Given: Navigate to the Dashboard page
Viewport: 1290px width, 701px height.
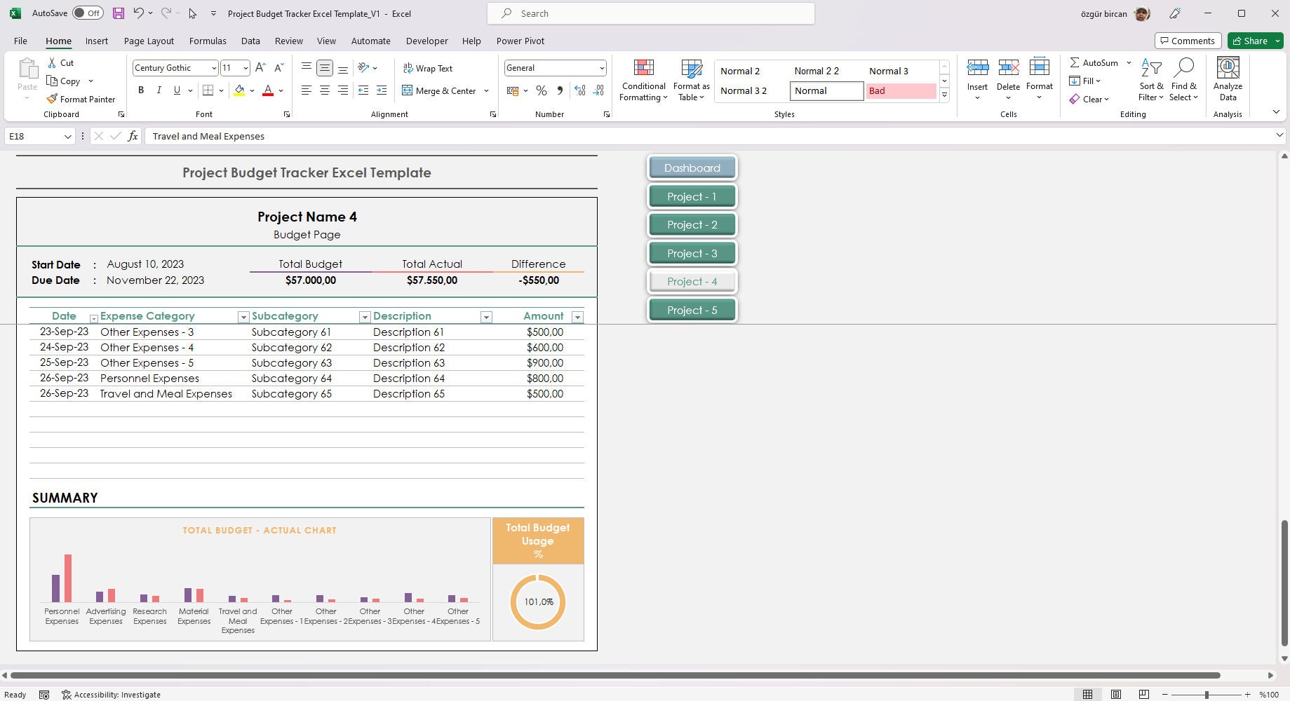Looking at the screenshot, I should coord(692,168).
